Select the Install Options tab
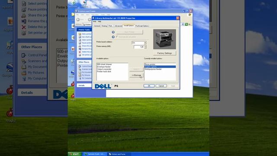Image resolution: width=277 pixels, height=156 pixels. tap(129, 26)
